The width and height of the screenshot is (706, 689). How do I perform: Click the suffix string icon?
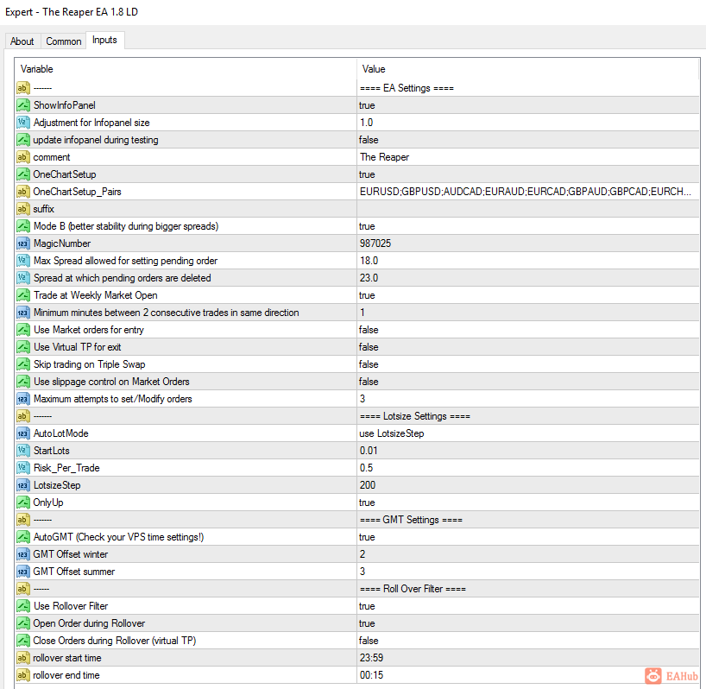23,208
